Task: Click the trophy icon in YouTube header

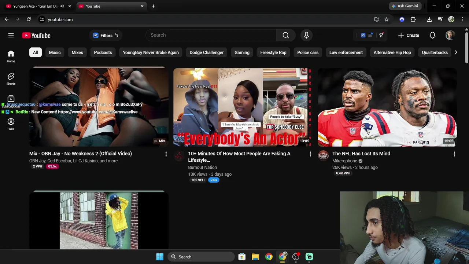Action: coord(381,35)
